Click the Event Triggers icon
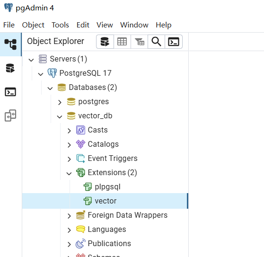Screen dimensions: 264x257 point(80,159)
